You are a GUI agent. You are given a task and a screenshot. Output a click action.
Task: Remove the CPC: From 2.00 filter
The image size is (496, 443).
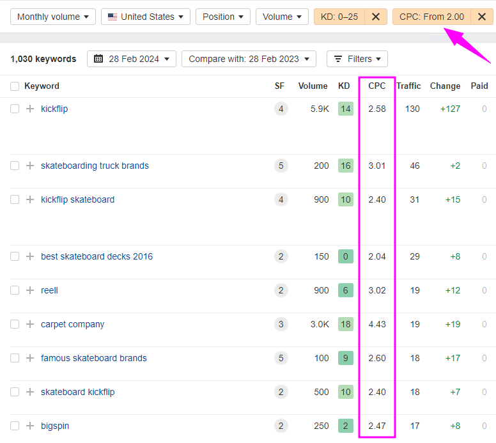[481, 17]
